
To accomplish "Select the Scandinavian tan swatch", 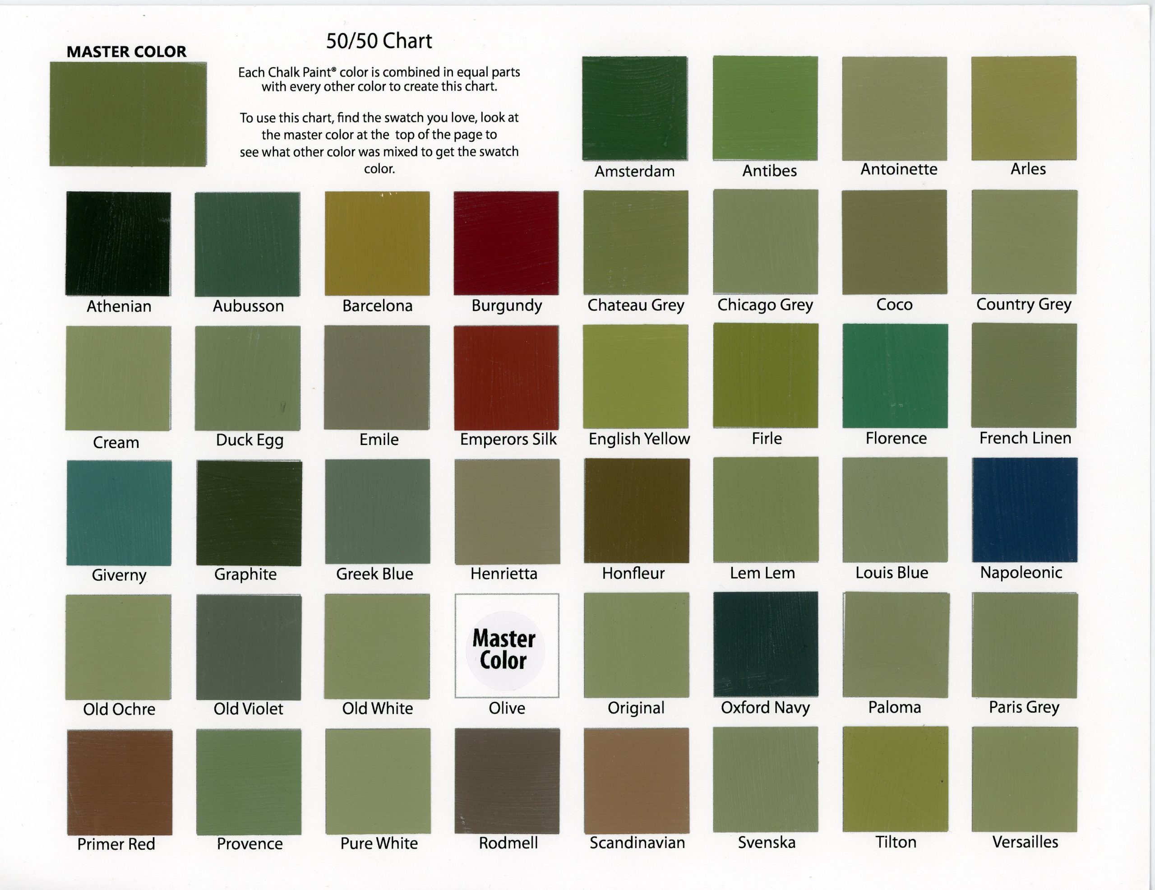I will tap(637, 780).
